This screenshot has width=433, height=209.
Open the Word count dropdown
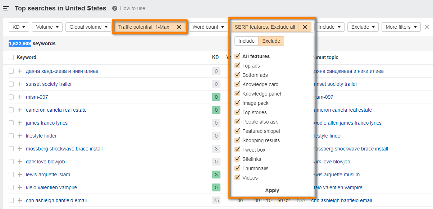coord(208,27)
